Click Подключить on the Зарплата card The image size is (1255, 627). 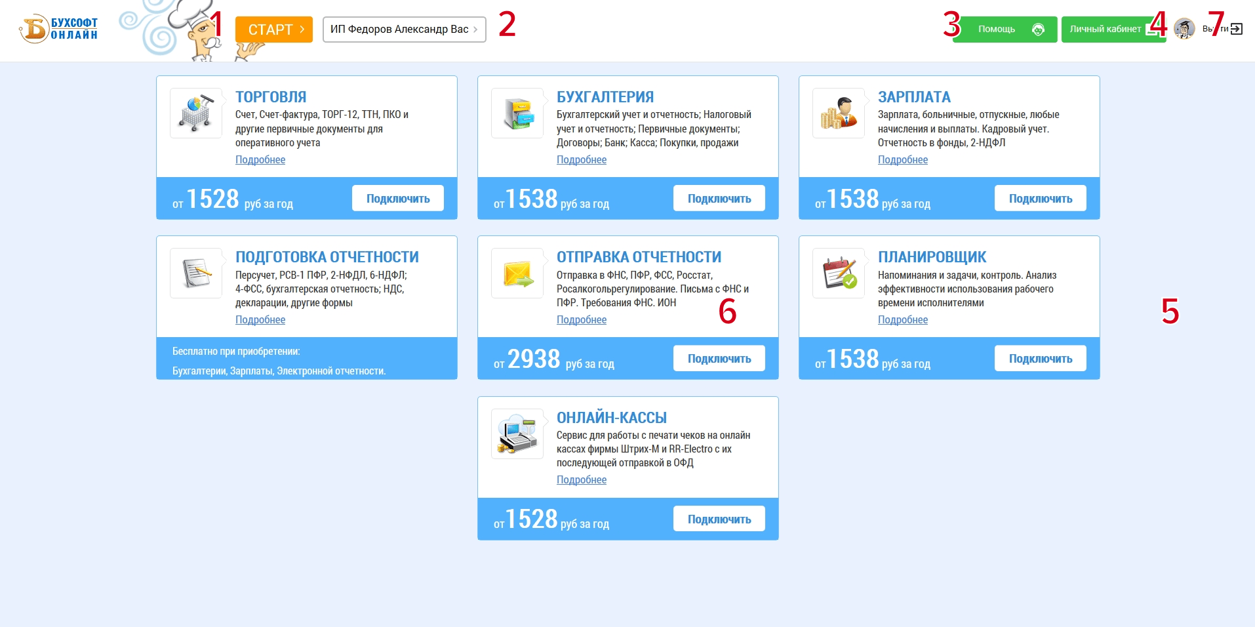(x=1041, y=198)
